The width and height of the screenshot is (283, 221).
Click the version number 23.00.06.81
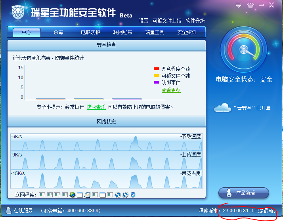235,211
